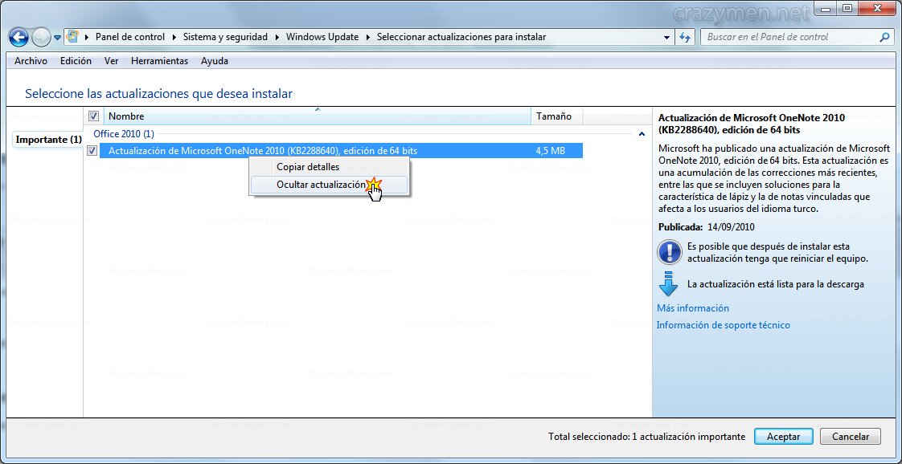This screenshot has height=464, width=902.
Task: Click the blue download arrow icon
Action: coord(669,283)
